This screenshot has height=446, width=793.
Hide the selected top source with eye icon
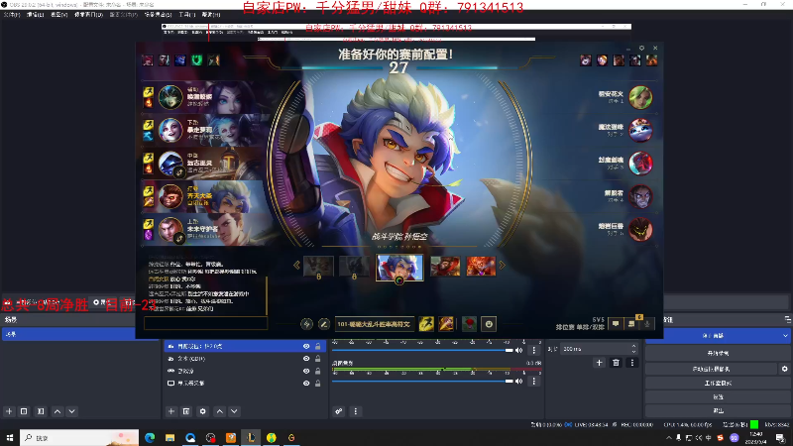(x=306, y=346)
